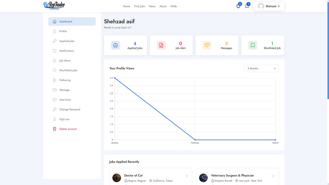Open the Doctor of Cat job title
329x185 pixels.
point(133,175)
